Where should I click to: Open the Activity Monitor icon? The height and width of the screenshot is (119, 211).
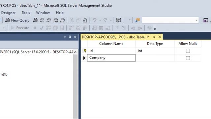pyautogui.click(x=119, y=20)
